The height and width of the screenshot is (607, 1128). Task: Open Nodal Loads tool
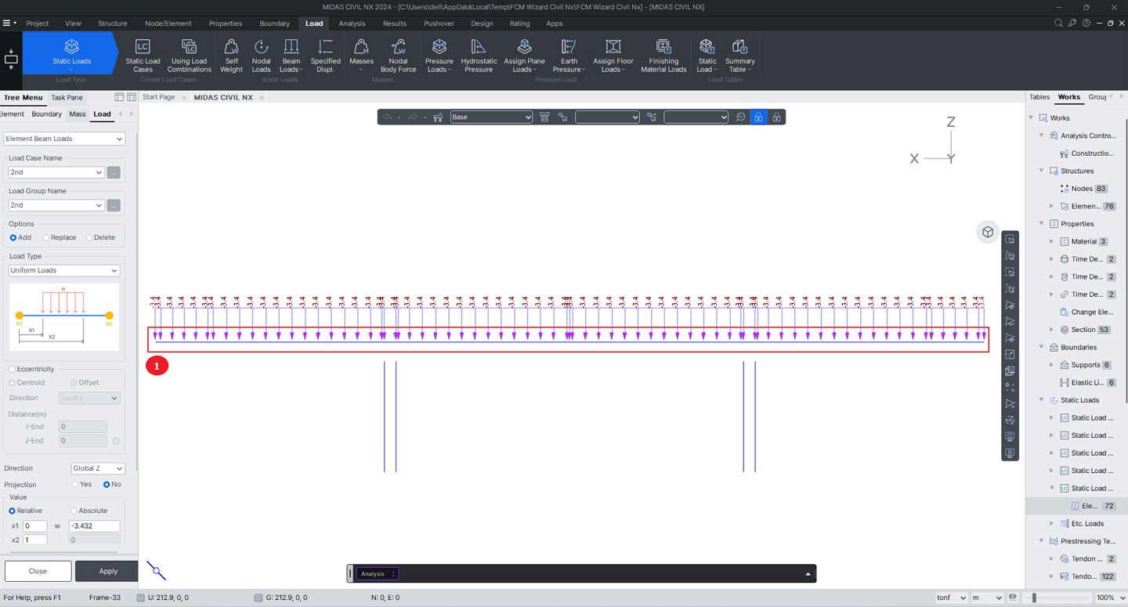(x=261, y=56)
